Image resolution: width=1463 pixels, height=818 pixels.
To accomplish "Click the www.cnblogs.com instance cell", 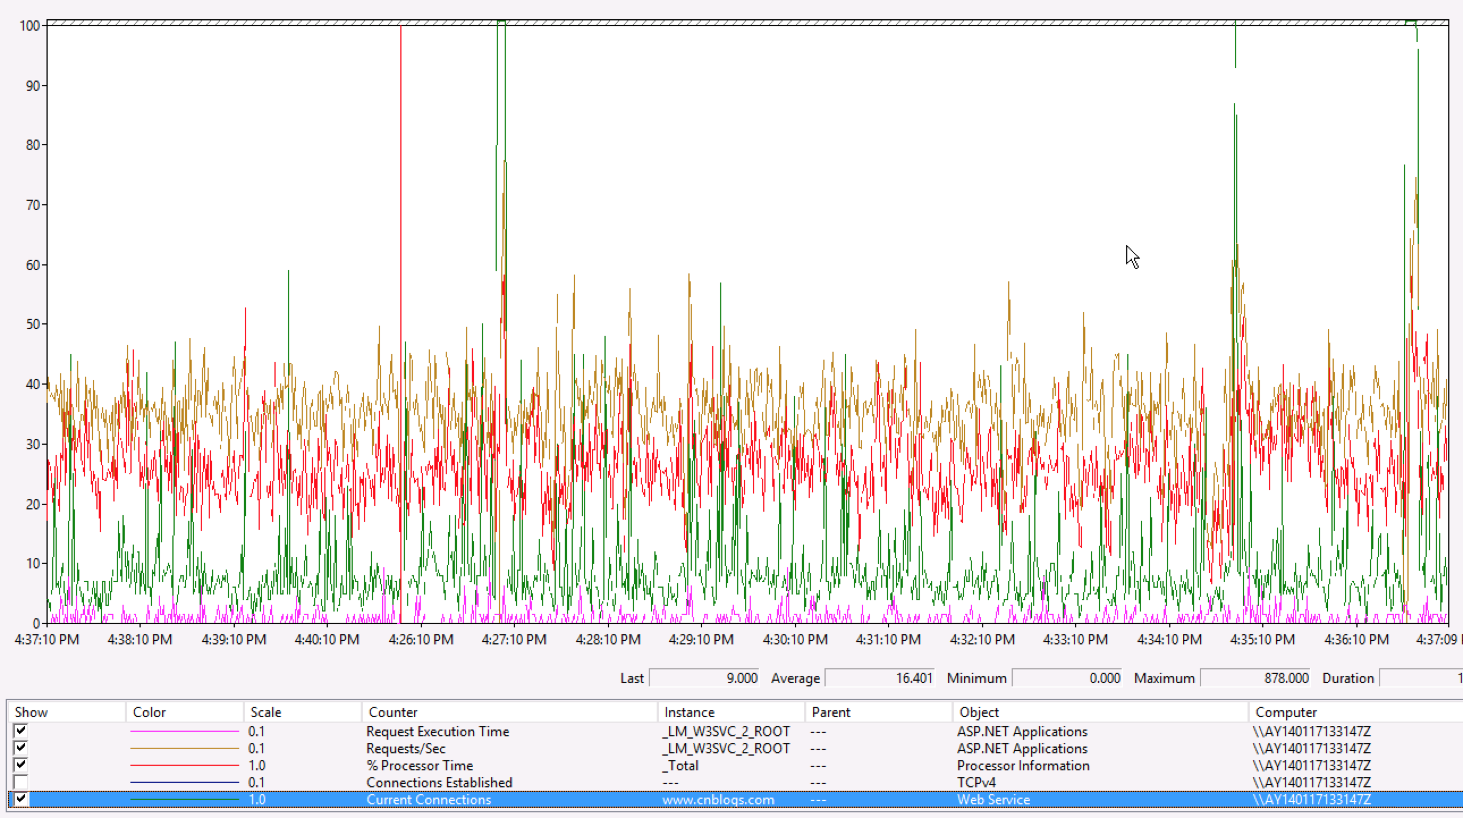I will pyautogui.click(x=718, y=799).
